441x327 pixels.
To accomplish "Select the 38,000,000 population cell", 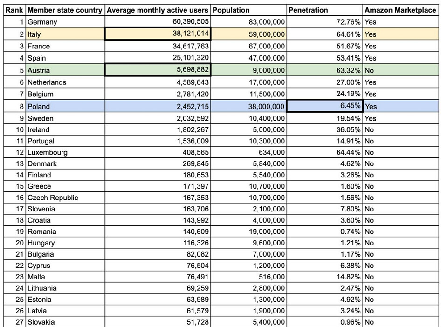I will (x=248, y=106).
